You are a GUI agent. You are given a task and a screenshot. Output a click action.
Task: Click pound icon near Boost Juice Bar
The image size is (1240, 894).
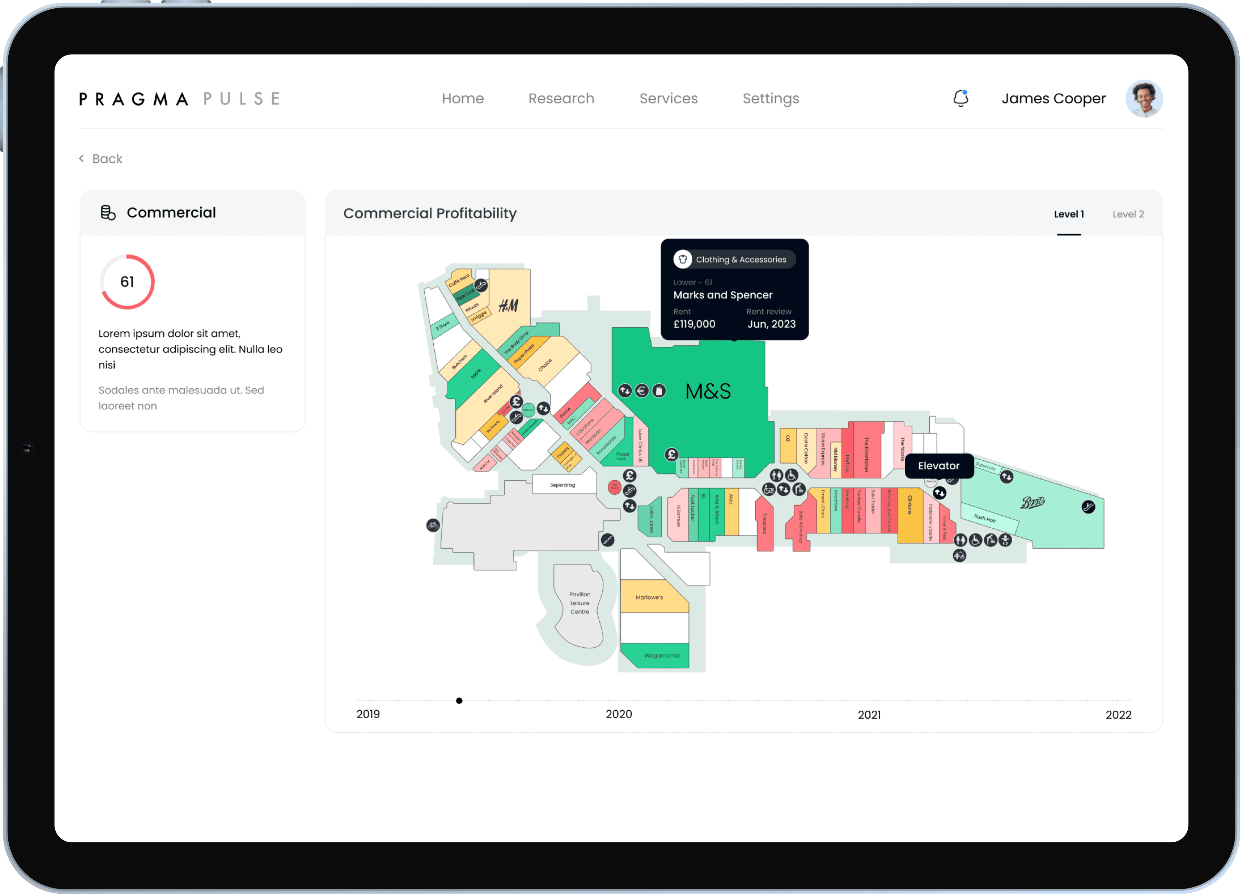(671, 454)
